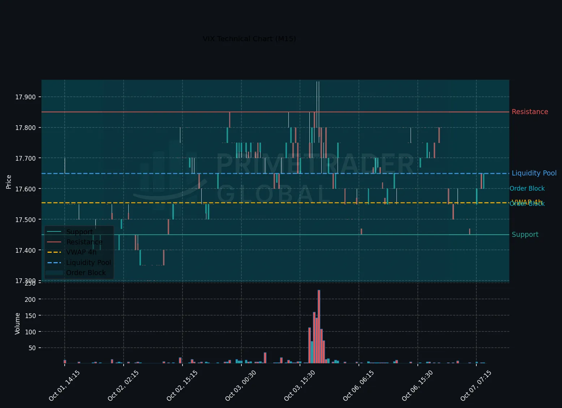This screenshot has height=408, width=562.
Task: Select the 'Oct 03, 00:30' date label
Action: tap(241, 385)
